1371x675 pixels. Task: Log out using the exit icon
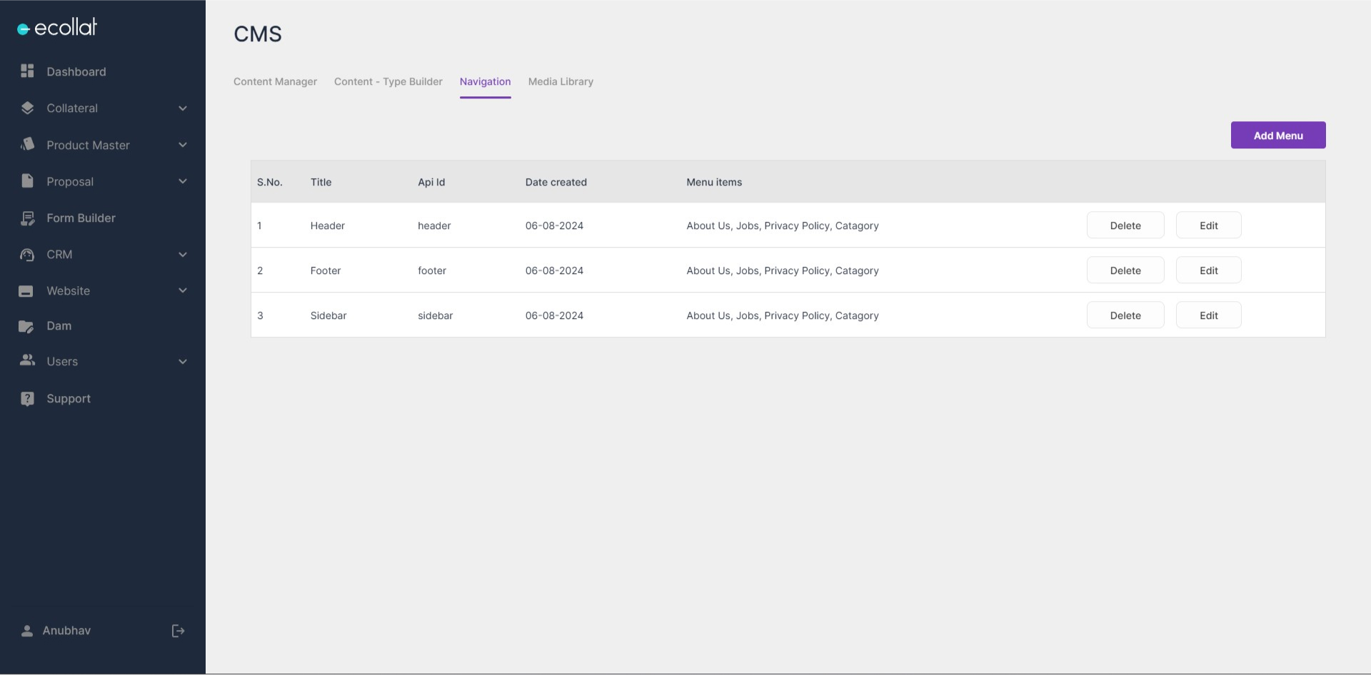tap(178, 631)
